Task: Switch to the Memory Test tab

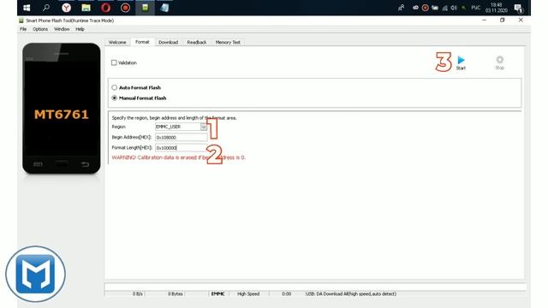Action: [228, 42]
